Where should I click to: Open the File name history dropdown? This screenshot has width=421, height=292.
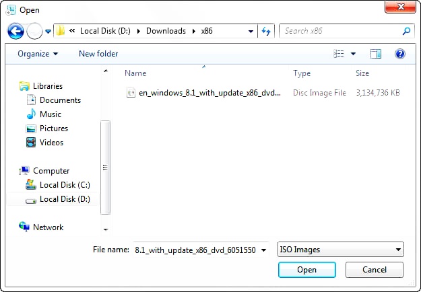pos(263,250)
